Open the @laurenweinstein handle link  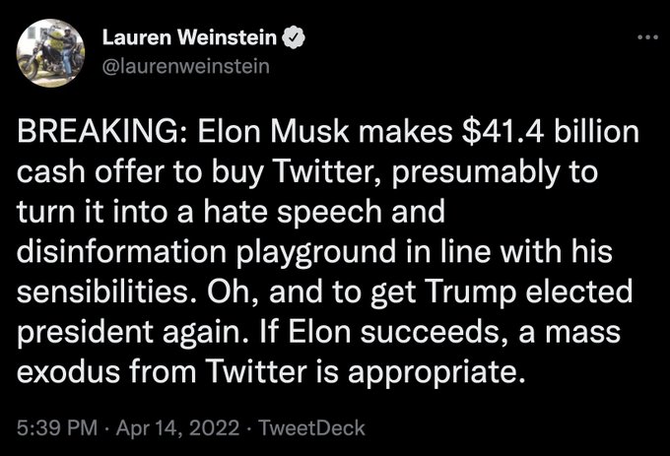[x=185, y=68]
